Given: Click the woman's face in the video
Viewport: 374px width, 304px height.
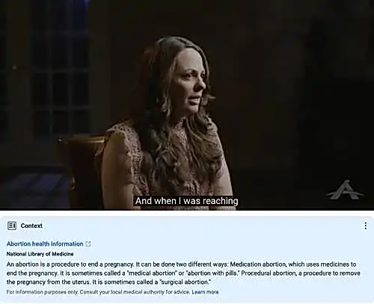Looking at the screenshot, I should [x=191, y=80].
